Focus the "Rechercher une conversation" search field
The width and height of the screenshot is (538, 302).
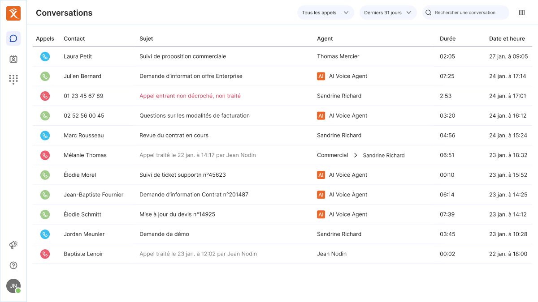pyautogui.click(x=466, y=13)
